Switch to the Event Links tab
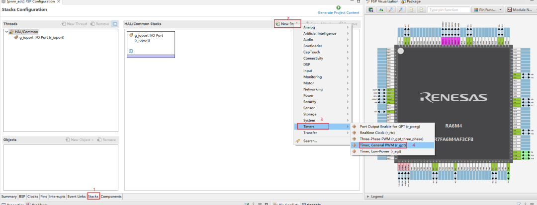537x205 pixels. (77, 197)
